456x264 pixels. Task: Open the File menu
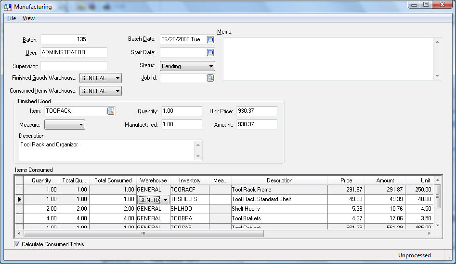(x=12, y=18)
